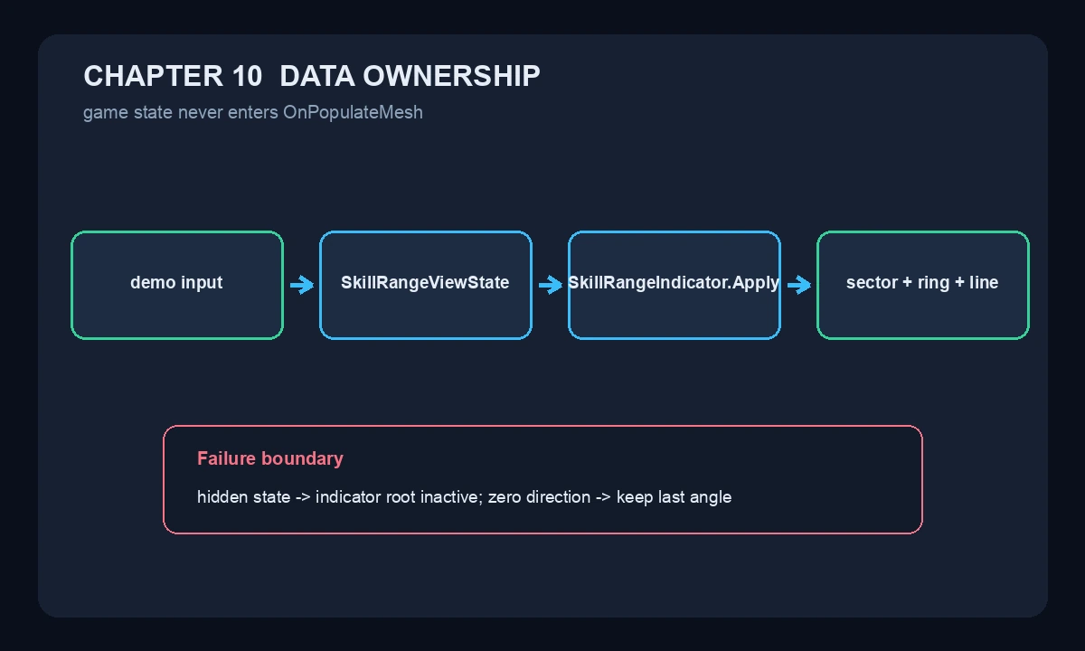The height and width of the screenshot is (651, 1085).
Task: Click the hidden state failure description line
Action: 464,497
